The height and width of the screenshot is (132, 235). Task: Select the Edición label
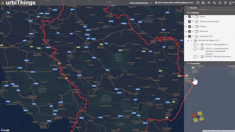point(203,26)
